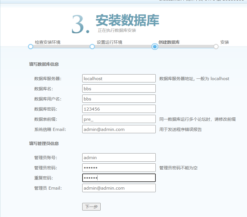This screenshot has height=217, width=247.
Task: Select the 安装 step label
Action: (224, 41)
